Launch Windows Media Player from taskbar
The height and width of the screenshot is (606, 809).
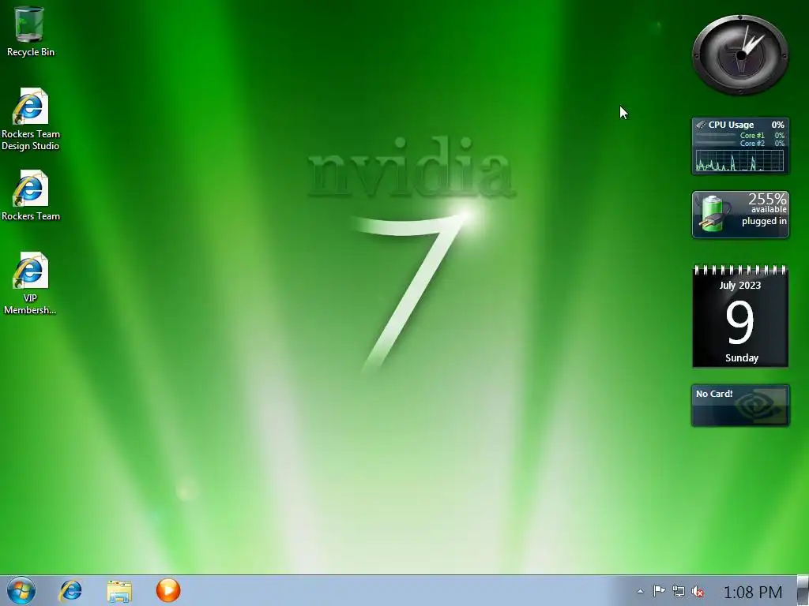(168, 590)
